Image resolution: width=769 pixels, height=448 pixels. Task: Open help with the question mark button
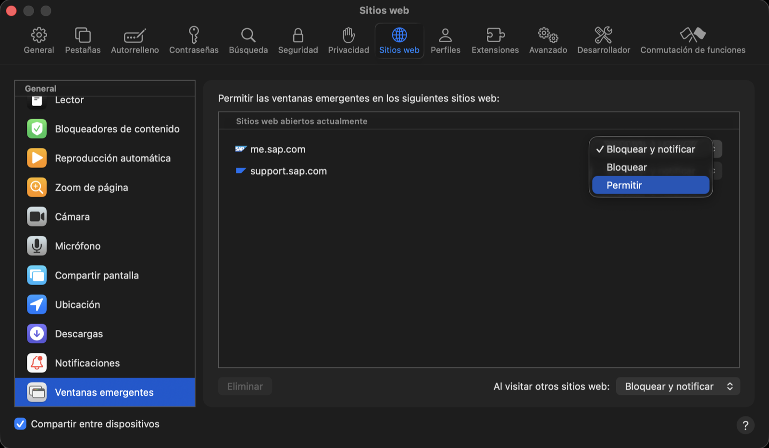(745, 425)
